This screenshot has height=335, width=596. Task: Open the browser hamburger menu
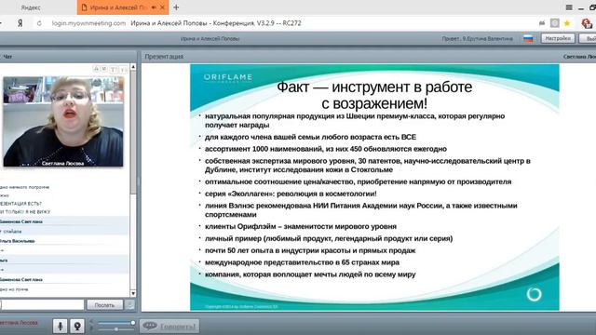point(569,7)
